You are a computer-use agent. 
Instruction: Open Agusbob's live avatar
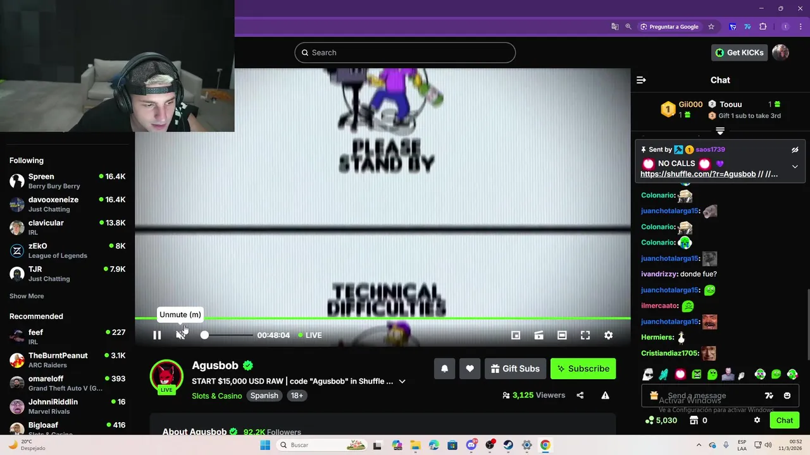pyautogui.click(x=166, y=377)
